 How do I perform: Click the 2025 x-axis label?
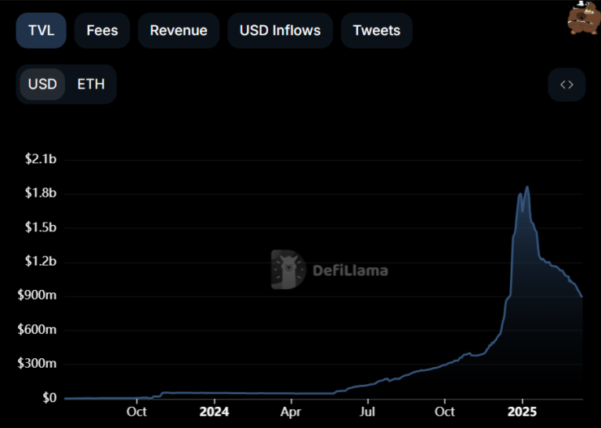point(522,413)
